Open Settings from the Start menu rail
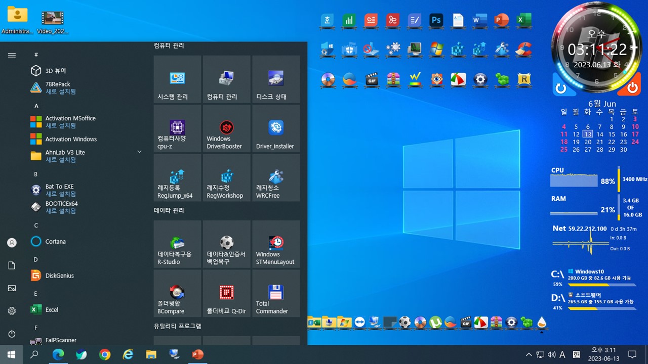 tap(12, 311)
